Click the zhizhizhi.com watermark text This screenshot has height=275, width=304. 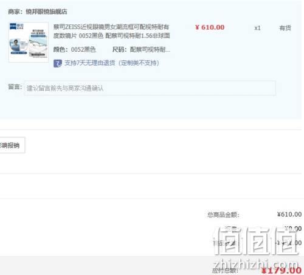256,263
